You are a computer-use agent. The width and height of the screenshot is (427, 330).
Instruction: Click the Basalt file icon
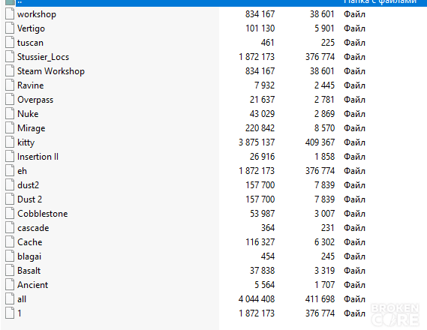pos(10,271)
